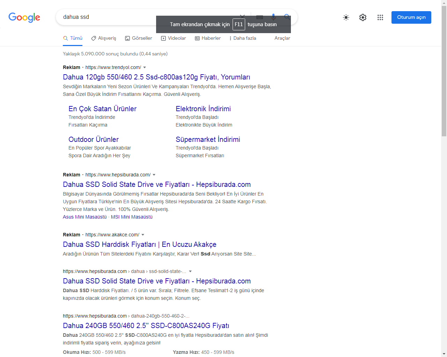
Task: Submit the search with the magnifier icon
Action: click(287, 17)
